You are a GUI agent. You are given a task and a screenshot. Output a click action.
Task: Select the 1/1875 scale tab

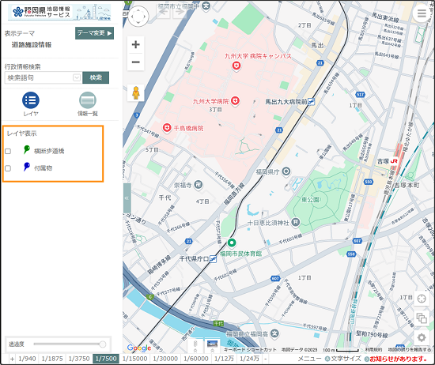tap(52, 359)
